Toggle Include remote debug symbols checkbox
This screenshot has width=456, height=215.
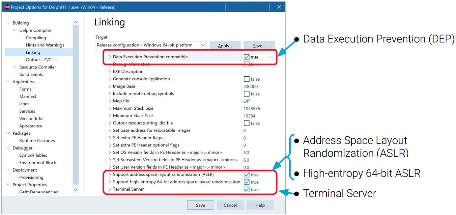tap(247, 94)
